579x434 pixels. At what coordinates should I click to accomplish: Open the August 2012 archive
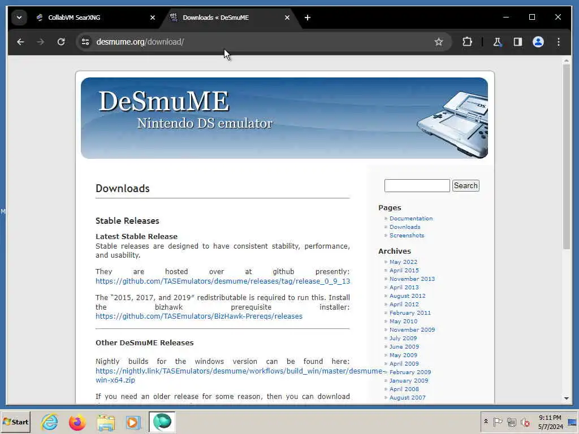(x=407, y=296)
